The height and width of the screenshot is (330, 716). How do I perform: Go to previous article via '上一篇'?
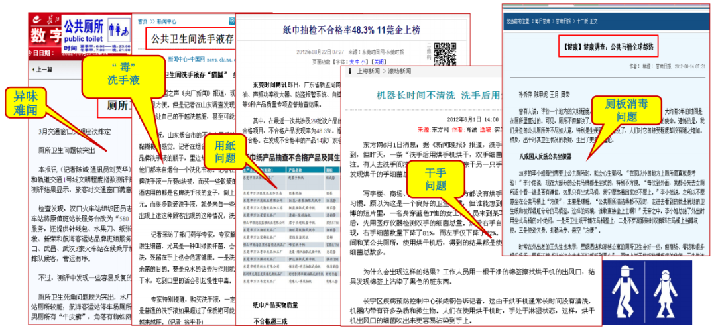(44, 70)
